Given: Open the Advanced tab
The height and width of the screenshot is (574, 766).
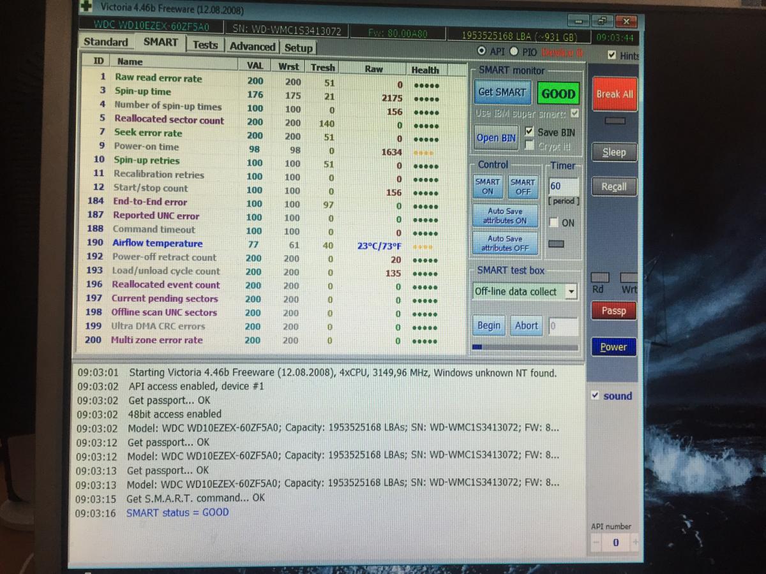Looking at the screenshot, I should 252,47.
